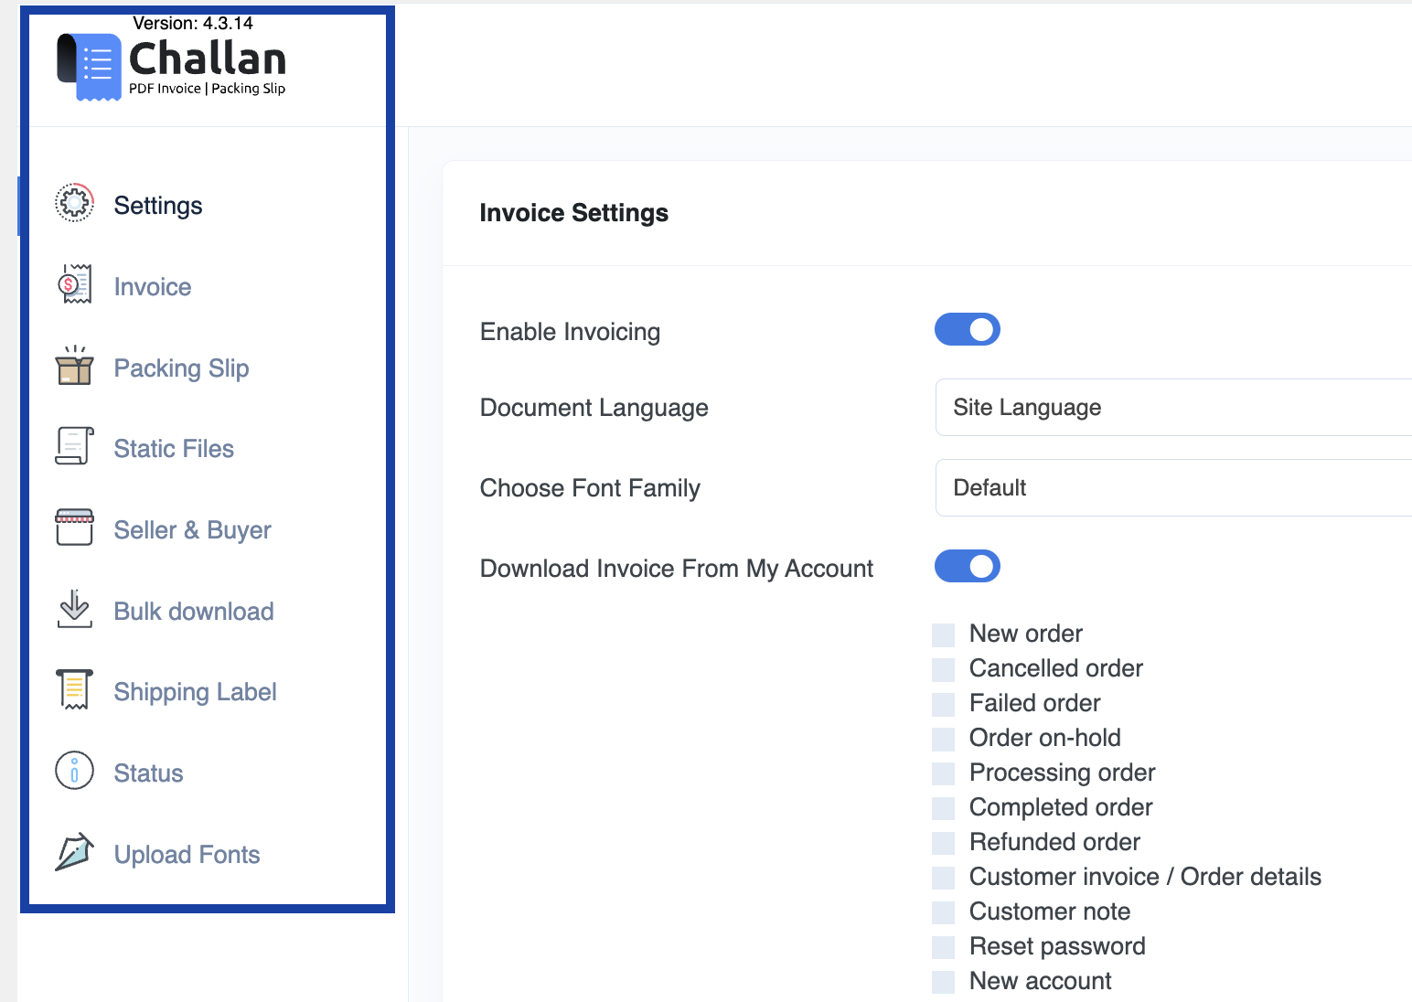
Task: Open Static Files section
Action: [174, 449]
